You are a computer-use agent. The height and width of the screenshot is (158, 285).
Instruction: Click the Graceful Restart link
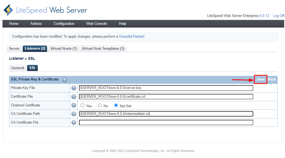click(x=132, y=36)
